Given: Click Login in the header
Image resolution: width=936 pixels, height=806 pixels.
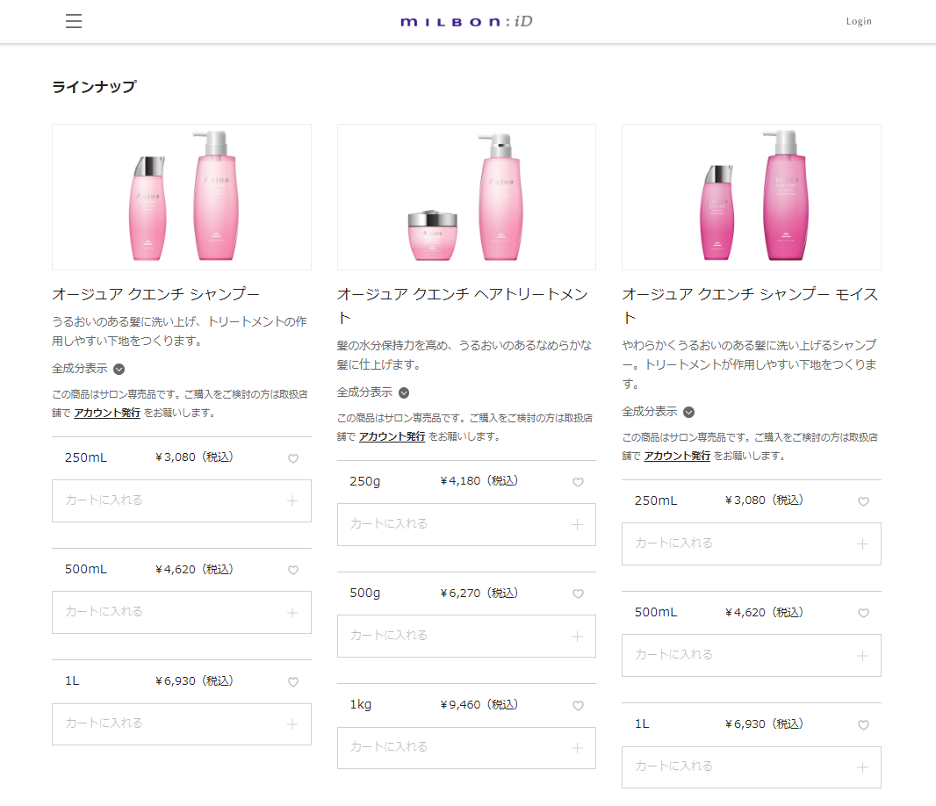Looking at the screenshot, I should coord(859,21).
